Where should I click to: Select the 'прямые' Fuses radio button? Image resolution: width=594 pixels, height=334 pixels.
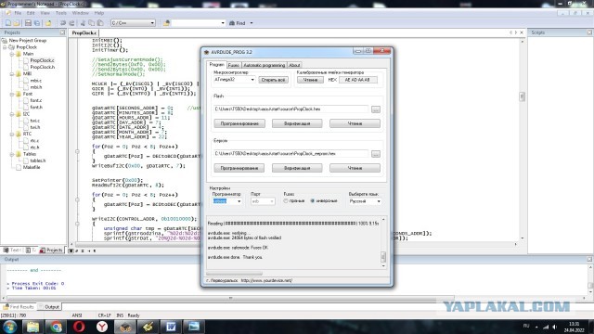click(x=286, y=201)
